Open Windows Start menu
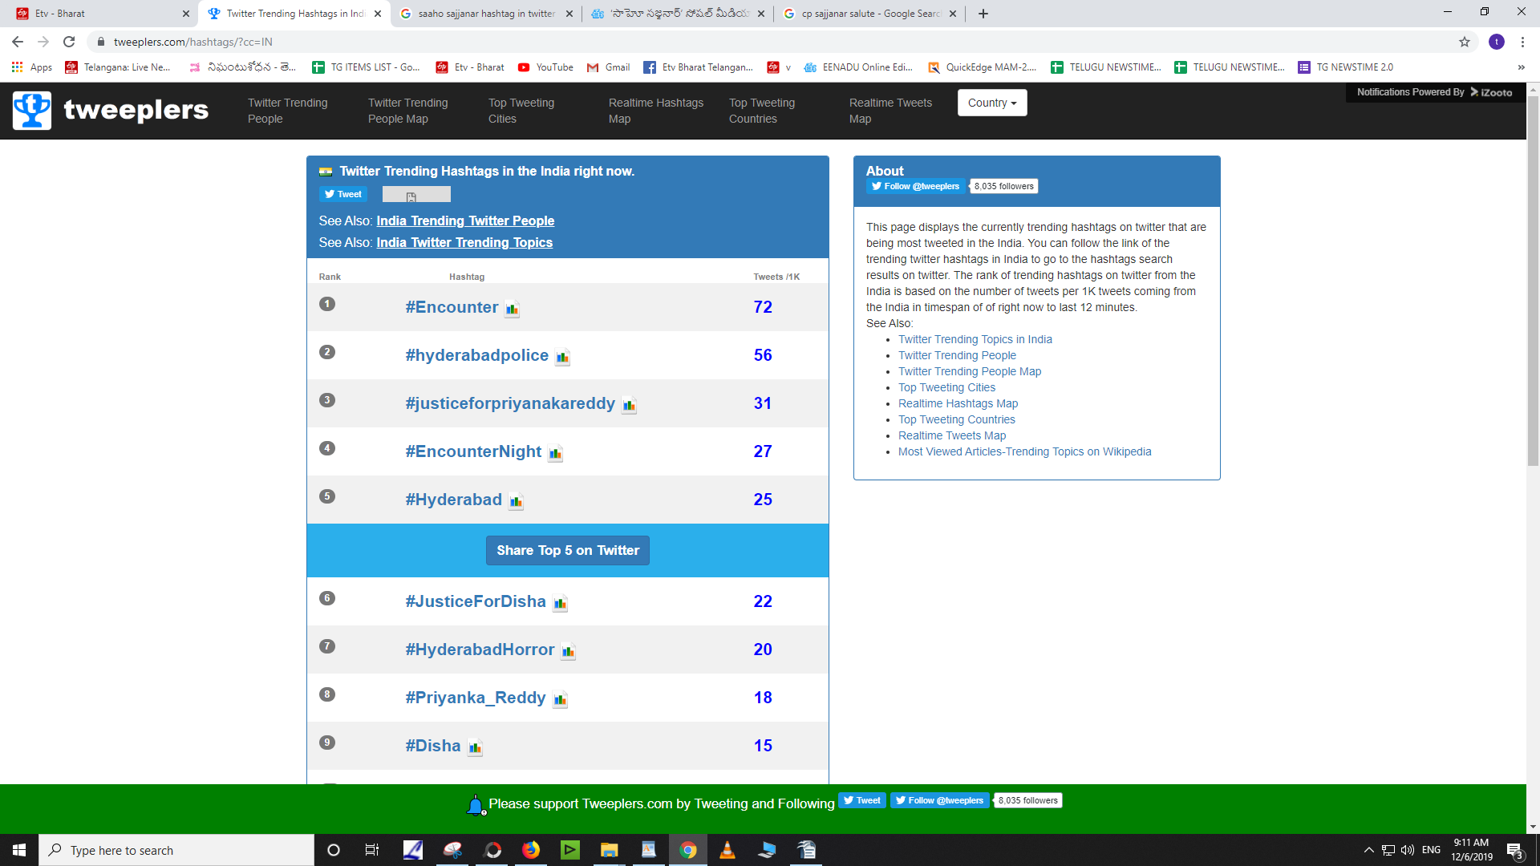Viewport: 1540px width, 866px height. [19, 850]
